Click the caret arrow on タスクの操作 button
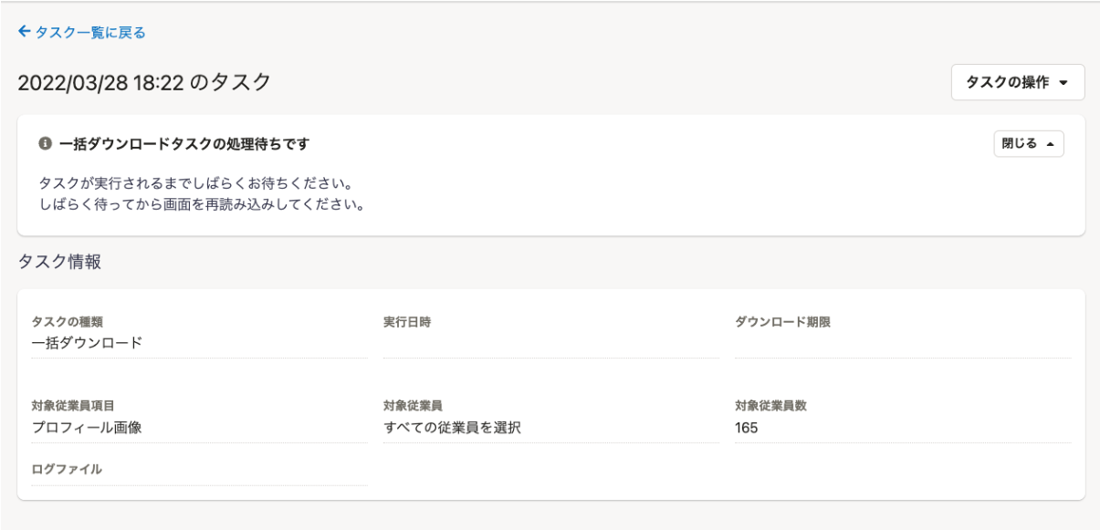The image size is (1100, 530). tap(1064, 83)
